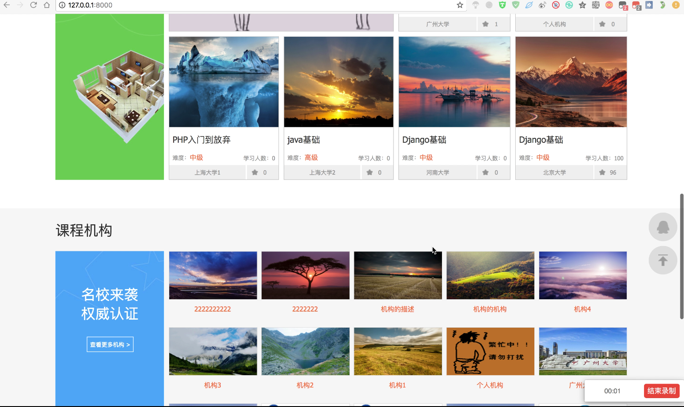This screenshot has height=407, width=684.
Task: Open the Qzone star extension
Action: (x=582, y=5)
